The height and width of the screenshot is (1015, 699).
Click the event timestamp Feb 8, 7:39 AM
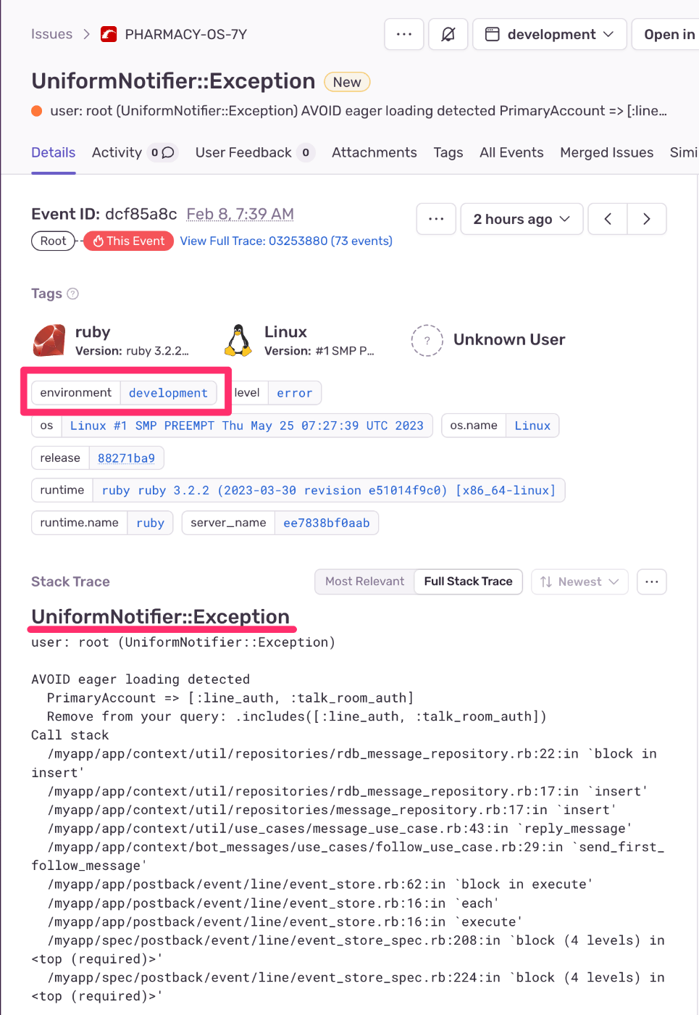coord(240,214)
